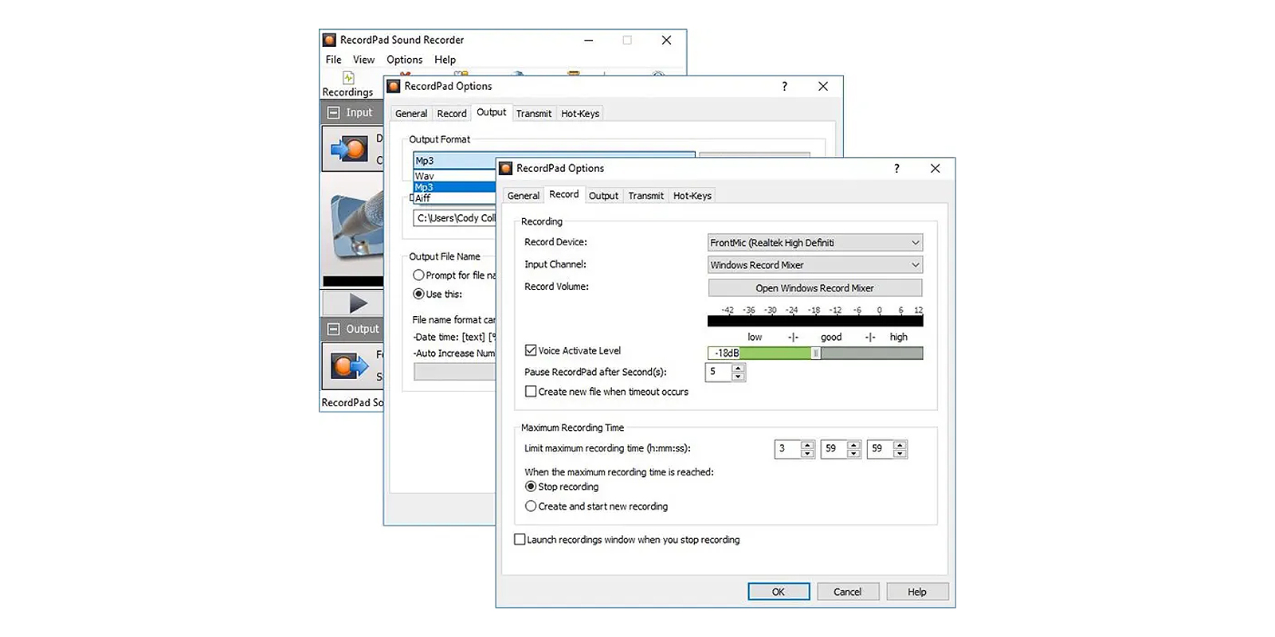Expand the Record Device dropdown
The image size is (1275, 637).
tap(815, 243)
